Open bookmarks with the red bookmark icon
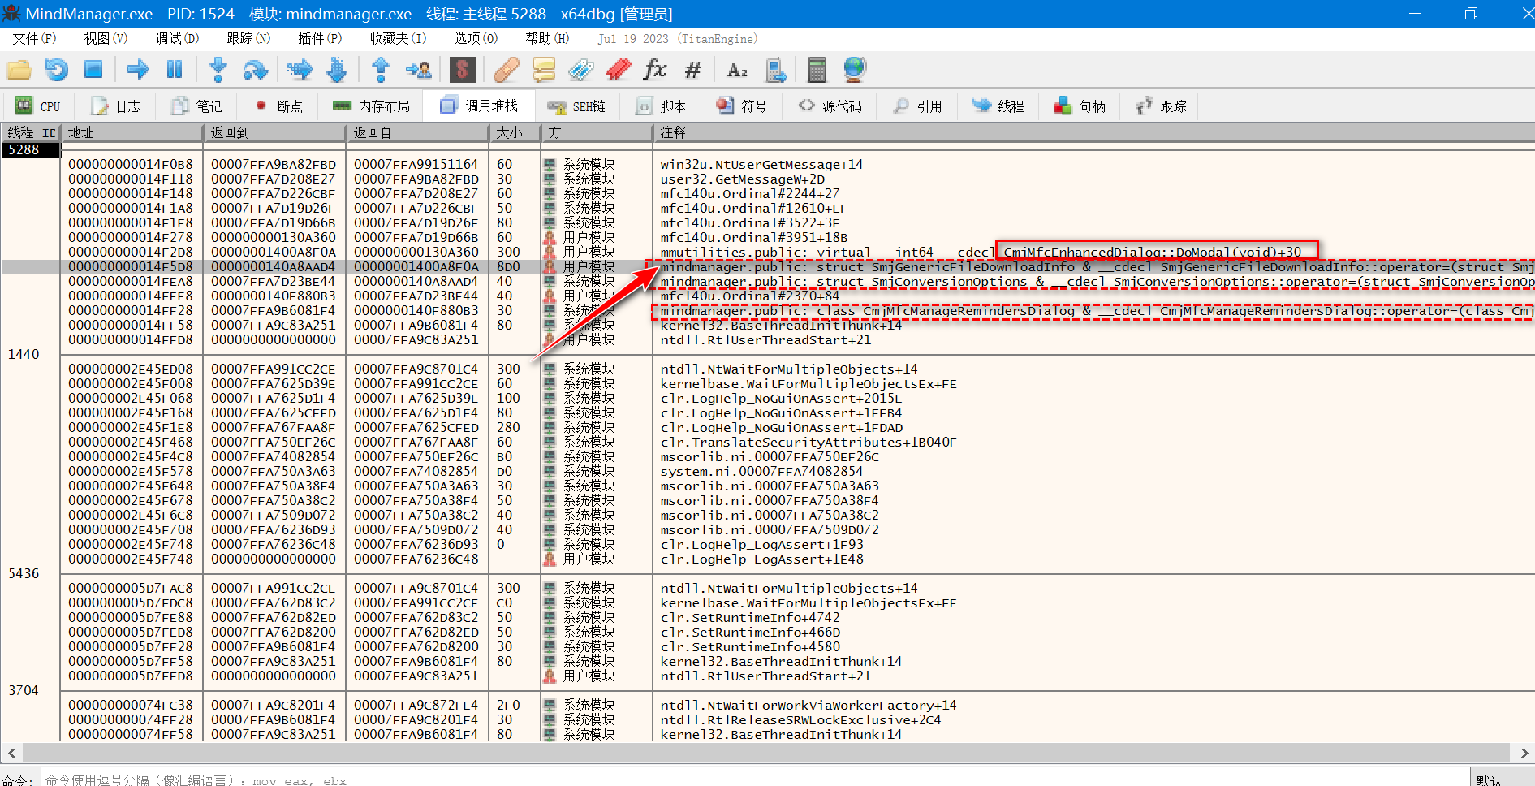 (x=618, y=70)
